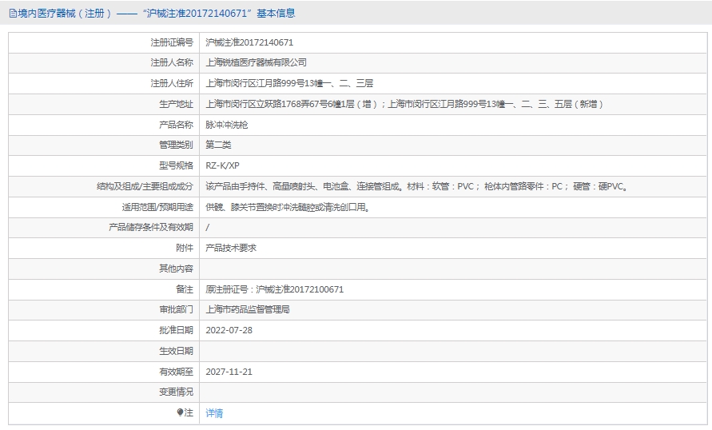Click the 生效日期 label
This screenshot has height=430, width=712.
[x=176, y=351]
